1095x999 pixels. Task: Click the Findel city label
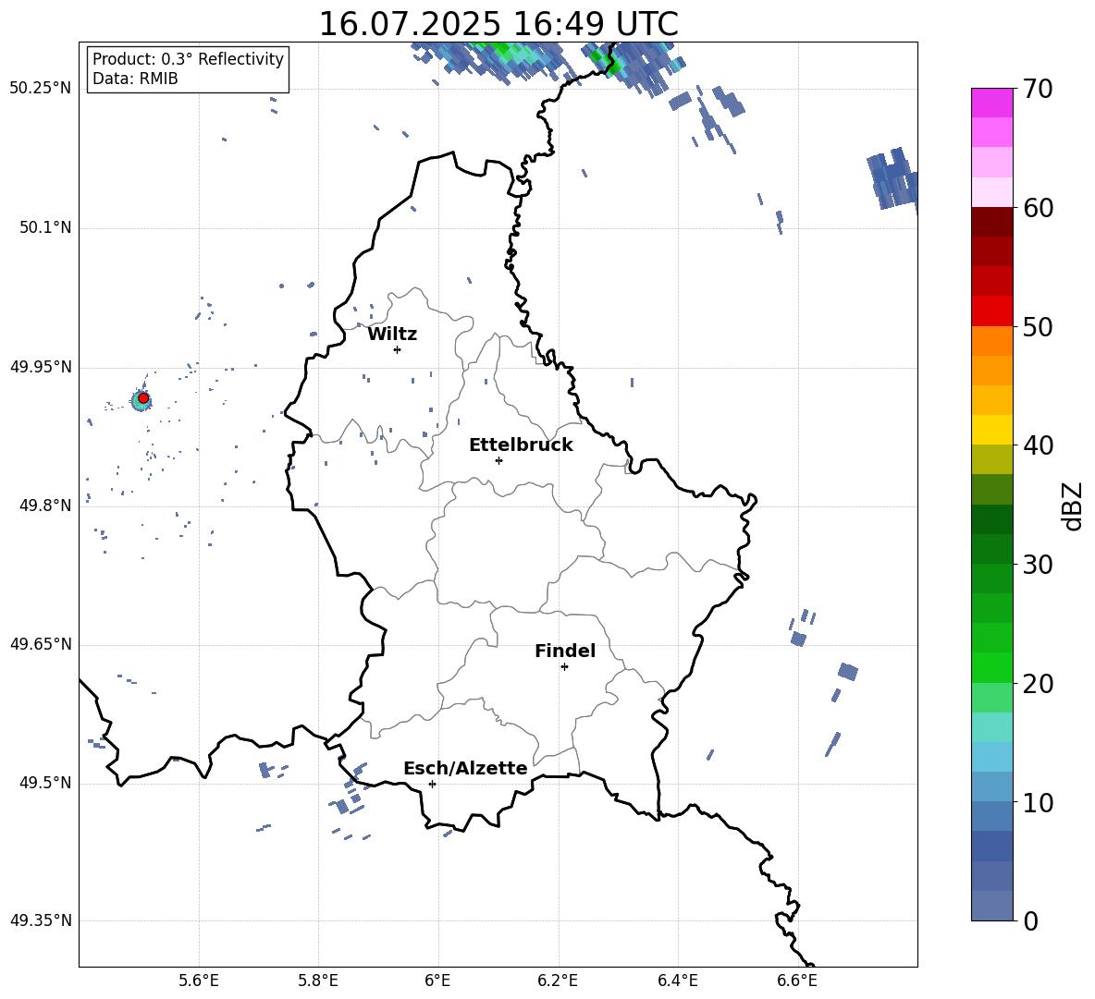point(565,651)
